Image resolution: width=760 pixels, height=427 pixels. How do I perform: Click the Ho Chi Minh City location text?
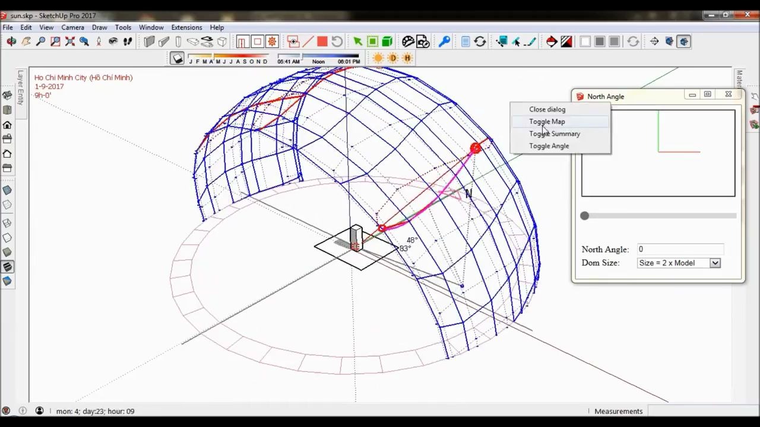pos(83,78)
